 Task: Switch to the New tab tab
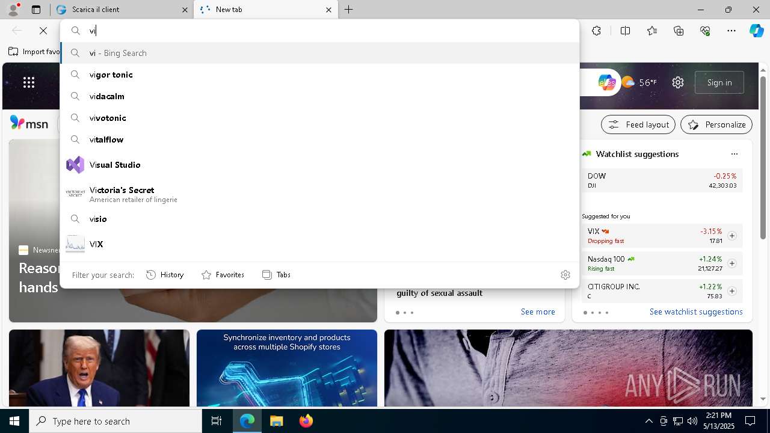[265, 10]
